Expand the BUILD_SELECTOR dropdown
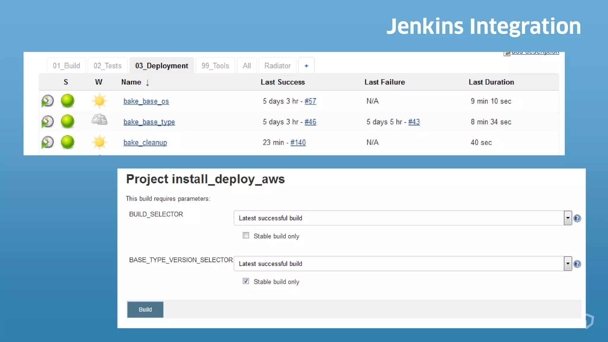608x342 pixels. tap(568, 218)
